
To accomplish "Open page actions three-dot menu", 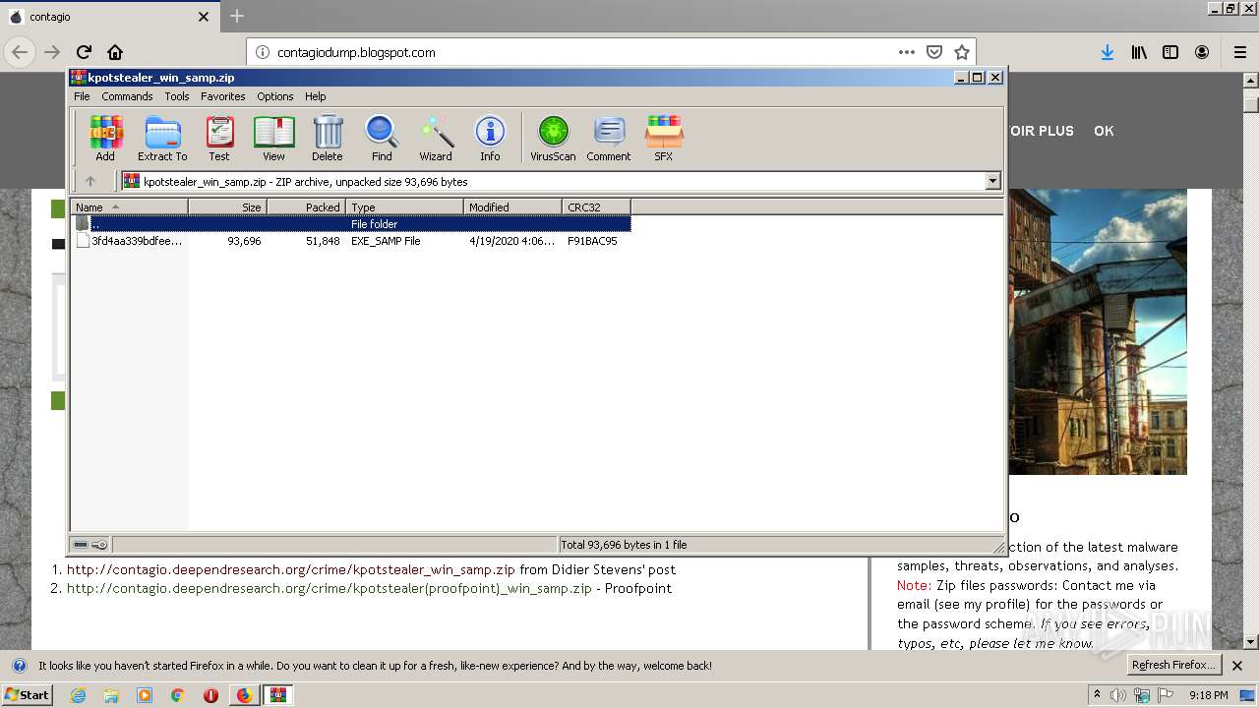I will point(907,52).
